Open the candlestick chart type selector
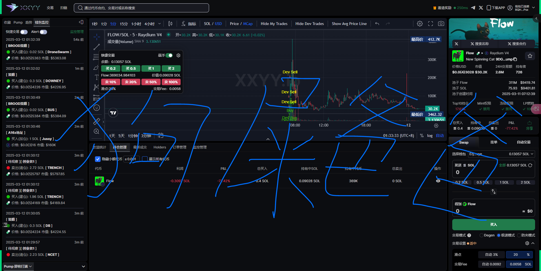Viewport: 541px width, 271px height. tap(170, 24)
